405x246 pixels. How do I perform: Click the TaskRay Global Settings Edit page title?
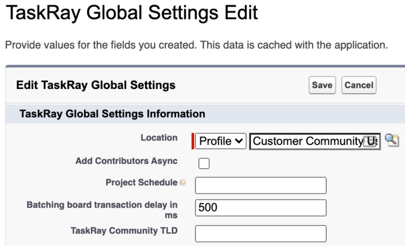click(x=132, y=13)
